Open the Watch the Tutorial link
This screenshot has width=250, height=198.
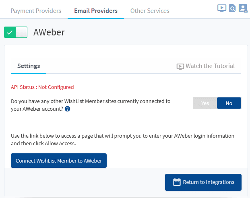point(210,66)
